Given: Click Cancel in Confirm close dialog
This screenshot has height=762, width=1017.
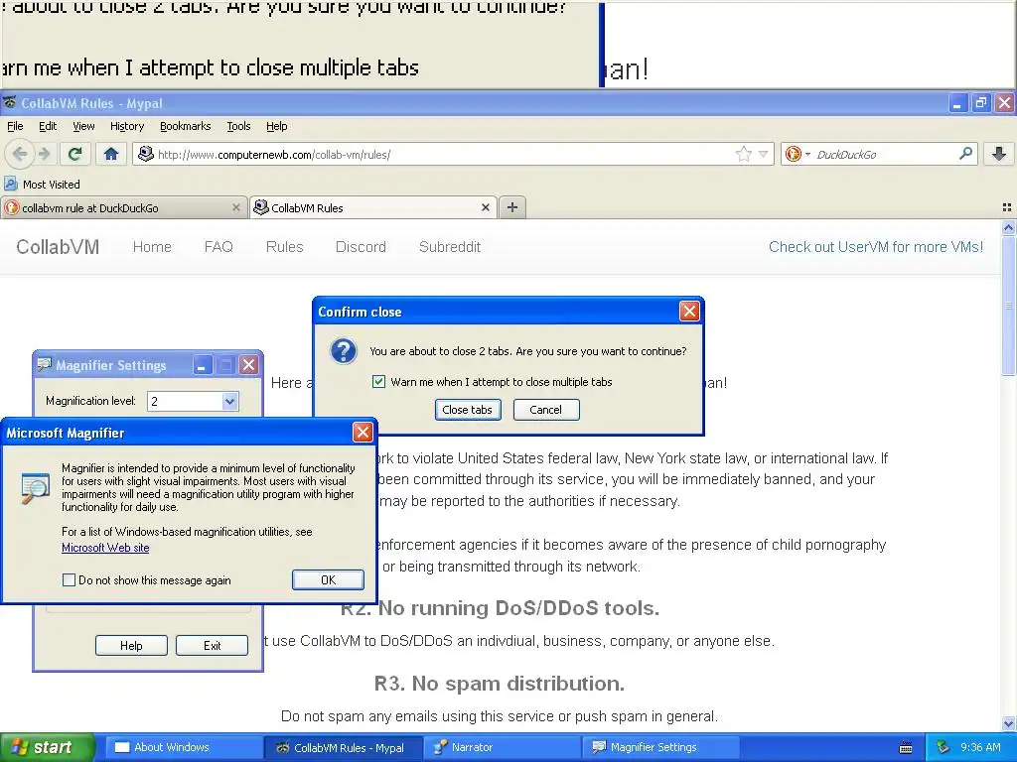Looking at the screenshot, I should point(546,410).
